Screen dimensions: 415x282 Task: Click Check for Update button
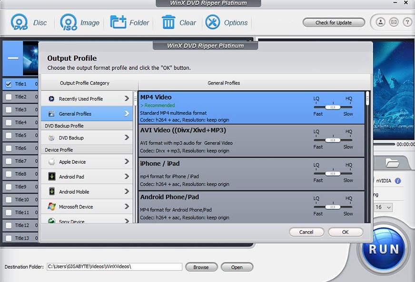[334, 22]
